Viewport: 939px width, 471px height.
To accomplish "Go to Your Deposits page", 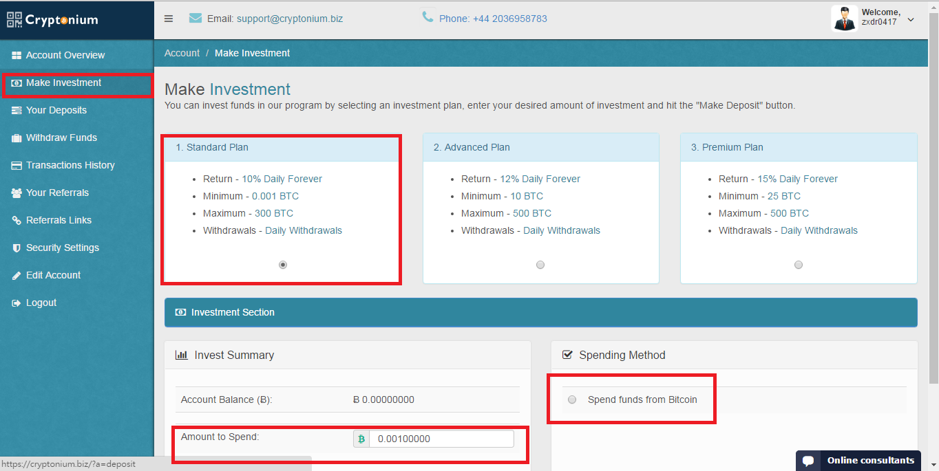I will (56, 110).
